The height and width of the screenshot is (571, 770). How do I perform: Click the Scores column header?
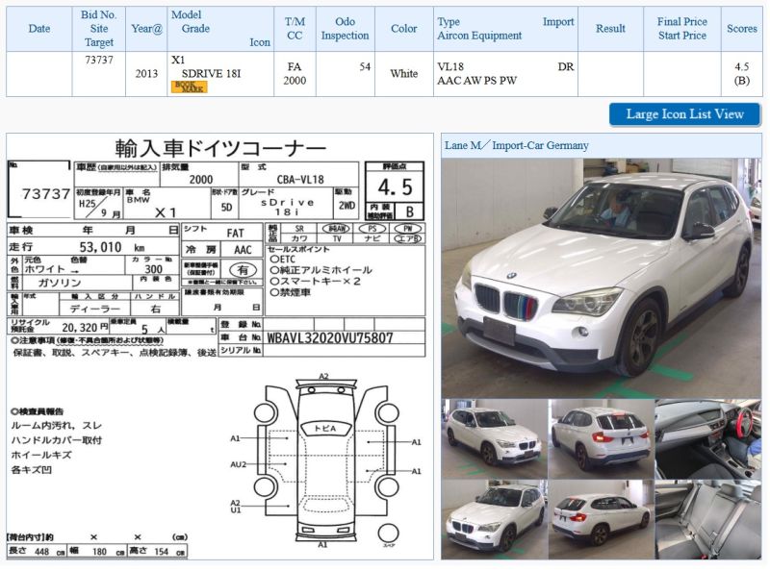(741, 29)
